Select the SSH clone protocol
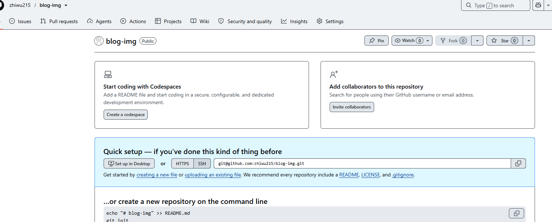This screenshot has width=552, height=222. (202, 163)
